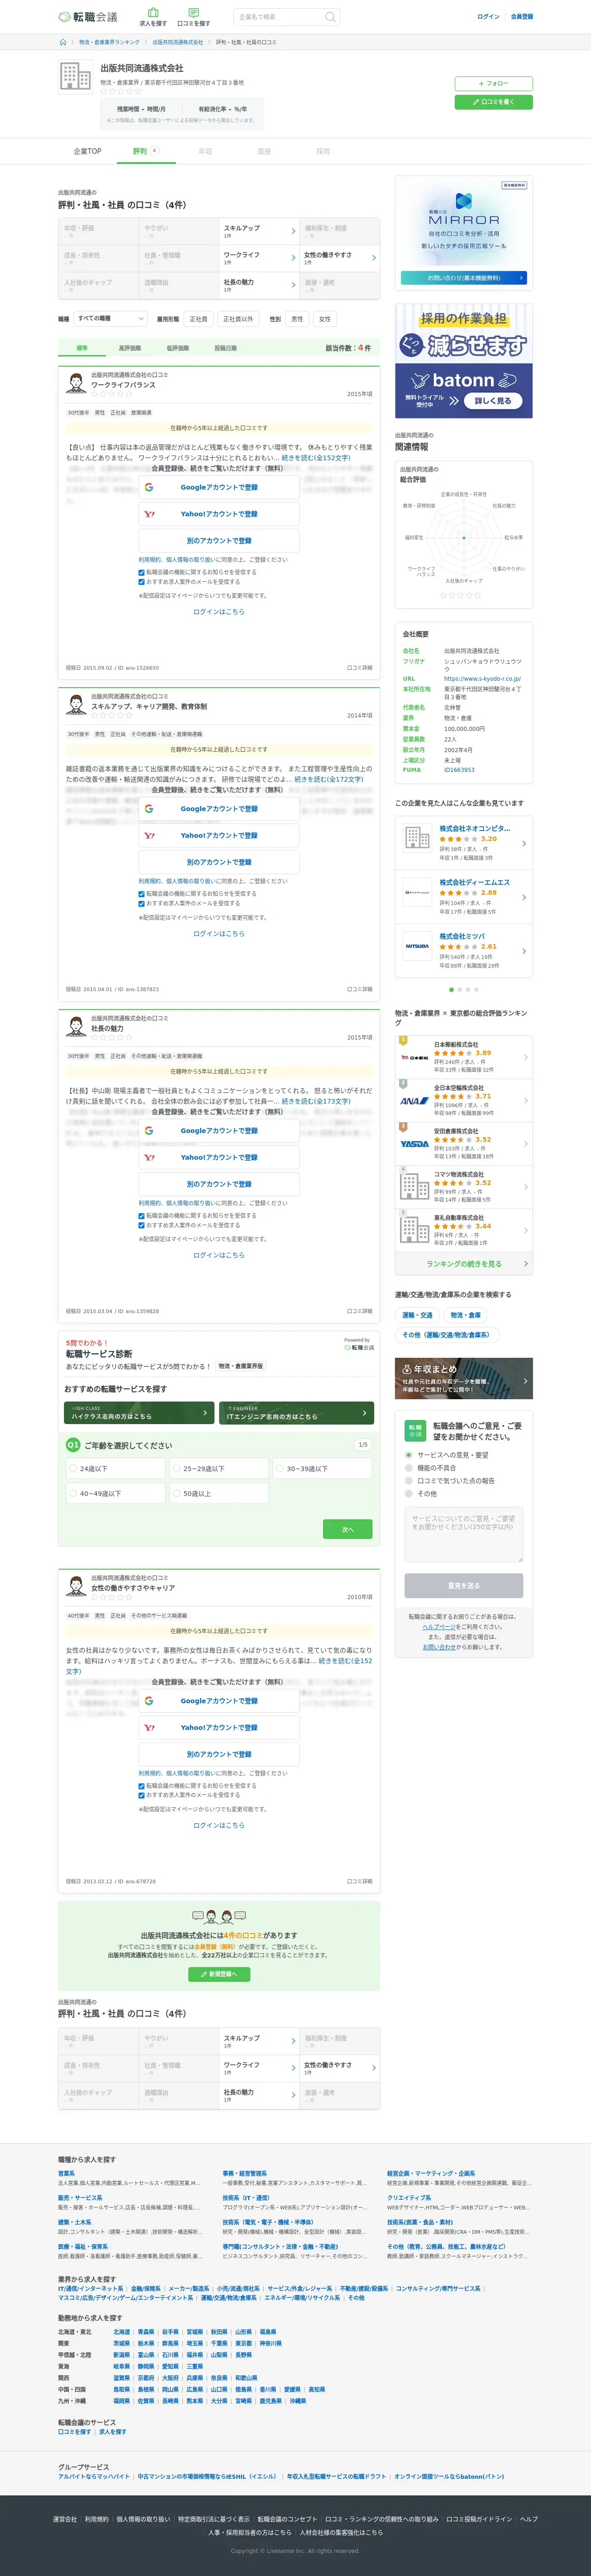Go home via breadcrumb house icon
Screen dimensions: 591x2576
63,43
